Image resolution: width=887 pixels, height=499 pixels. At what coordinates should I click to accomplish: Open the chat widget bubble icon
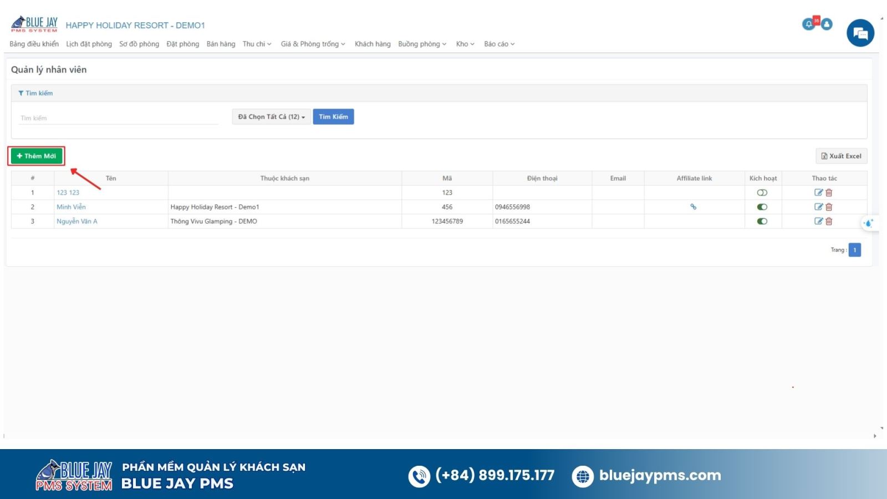tap(860, 33)
